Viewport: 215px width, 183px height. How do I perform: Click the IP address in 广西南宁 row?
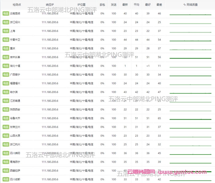(x=50, y=75)
